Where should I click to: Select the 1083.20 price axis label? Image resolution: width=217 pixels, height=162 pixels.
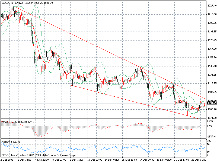point(212,109)
